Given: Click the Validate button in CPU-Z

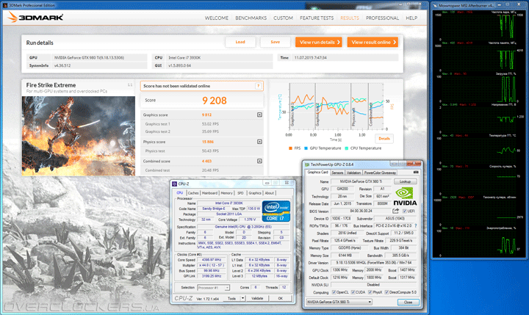Looking at the screenshot, I should 257,298.
